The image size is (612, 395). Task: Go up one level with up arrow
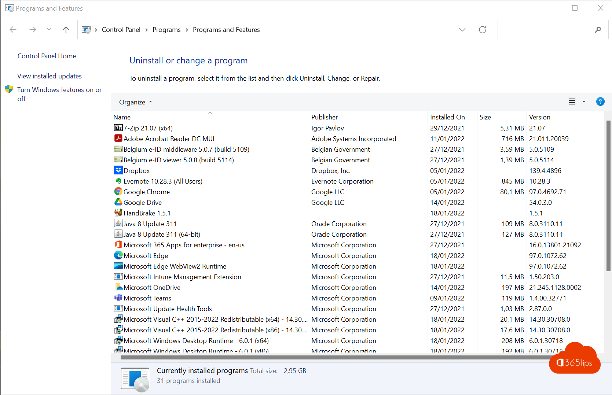[66, 30]
